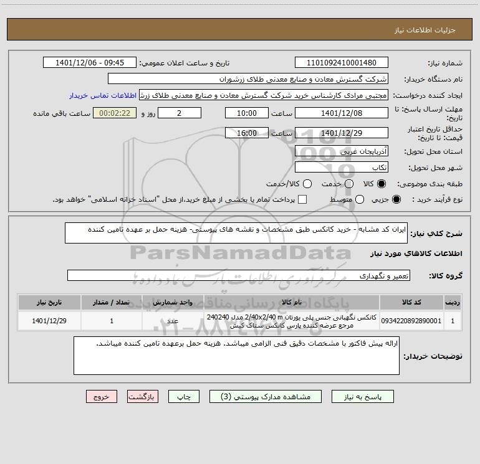Click delivery city field تکاب
Viewport: 480px width, 464px height.
coord(342,167)
